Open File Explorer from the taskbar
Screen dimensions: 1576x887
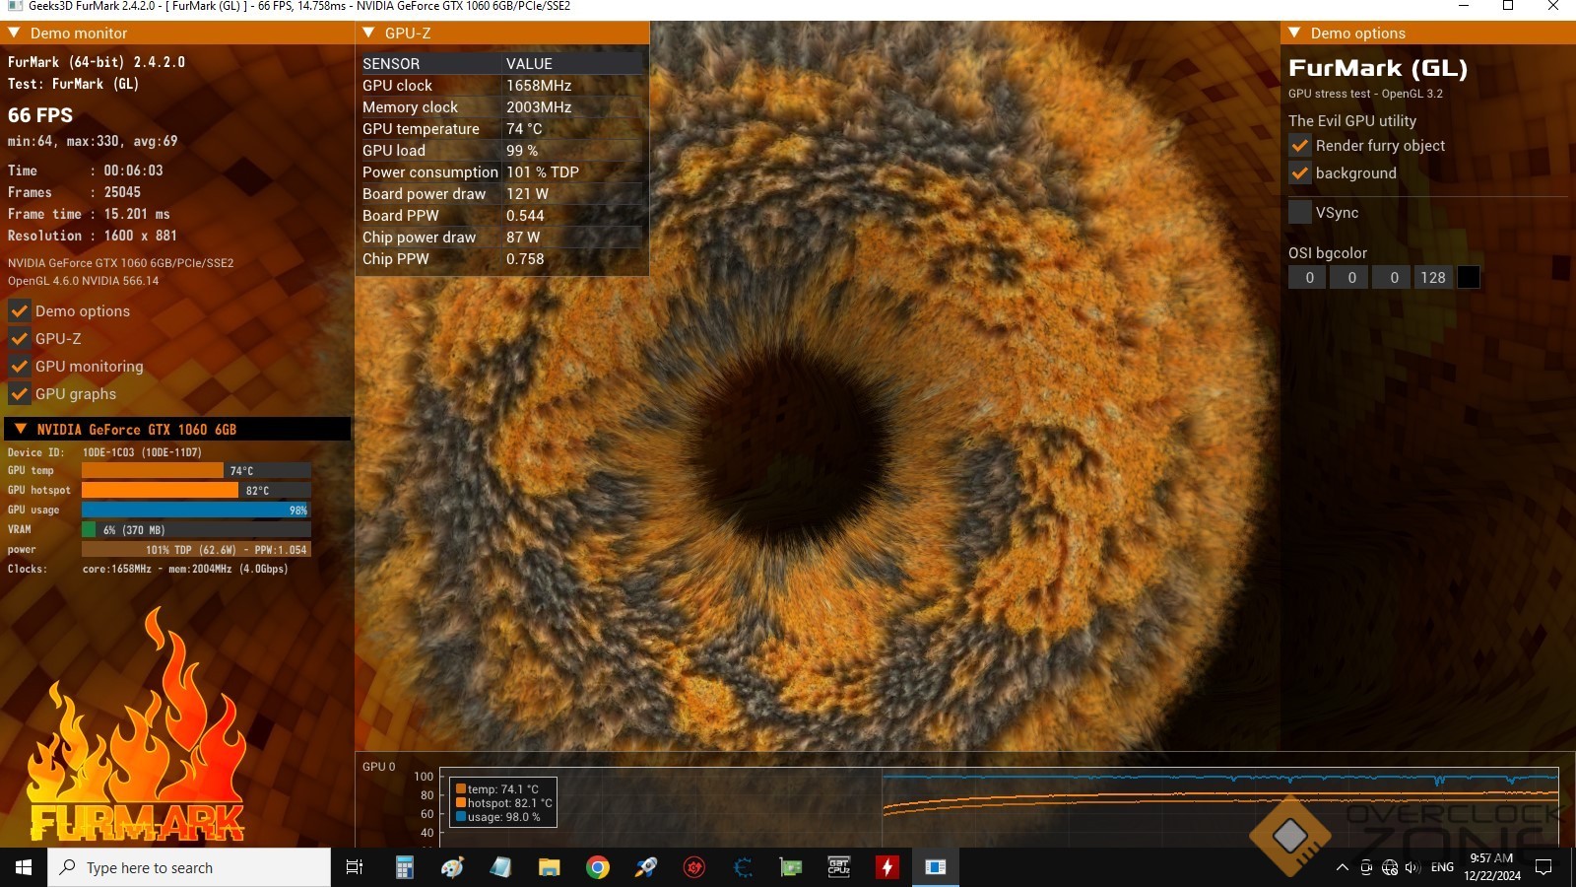549,867
